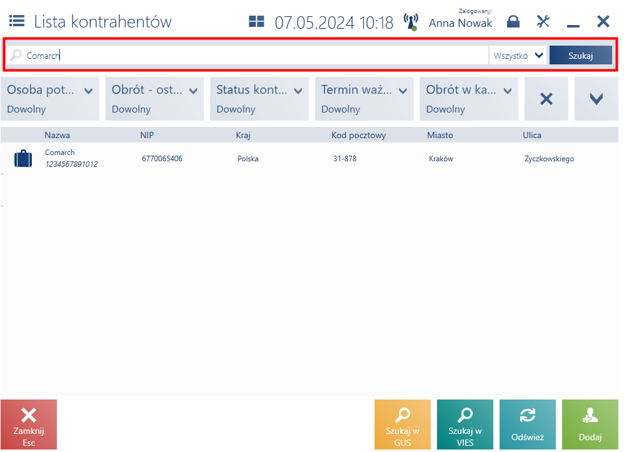624x452 pixels.
Task: Click the briefcase icon of Comarch row
Action: pos(23,158)
